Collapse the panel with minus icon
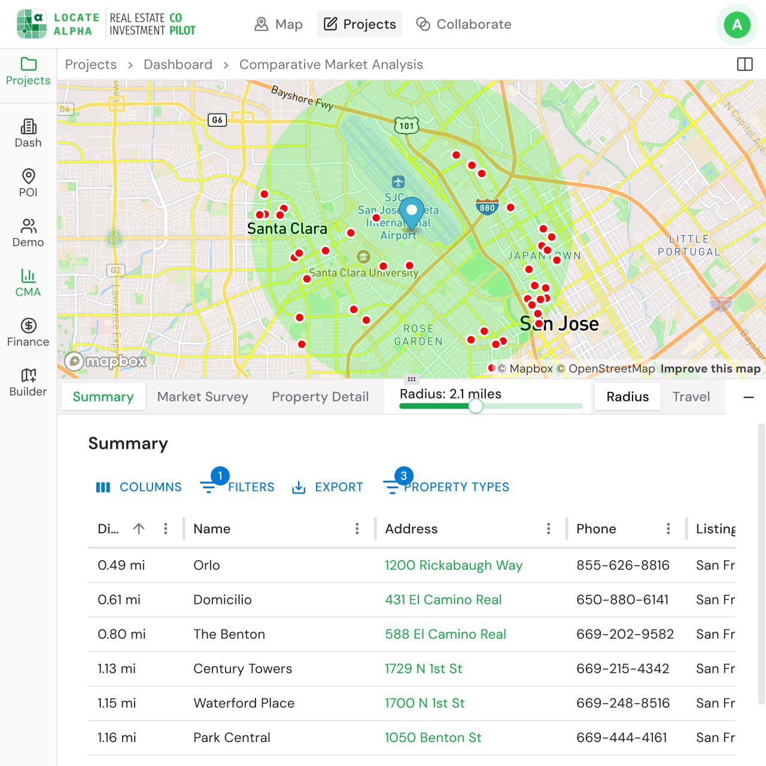 749,397
